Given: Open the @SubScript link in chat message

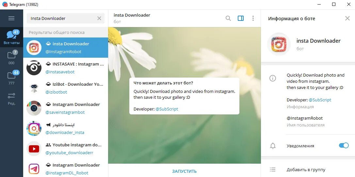Looking at the screenshot, I should pyautogui.click(x=167, y=109).
